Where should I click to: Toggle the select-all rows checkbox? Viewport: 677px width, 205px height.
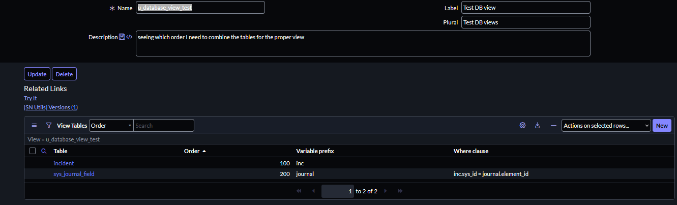tap(33, 151)
